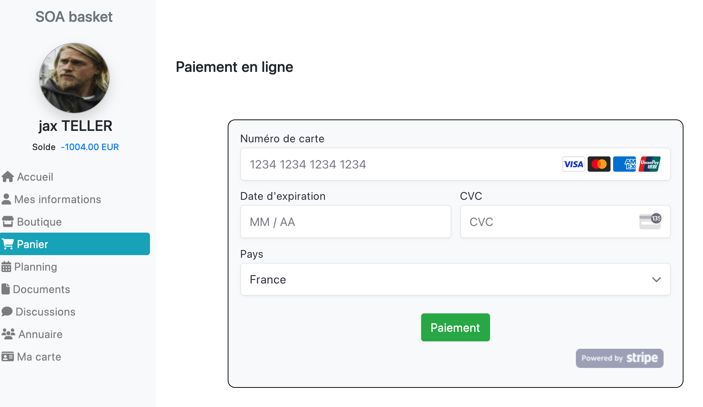This screenshot has width=703, height=407.
Task: Click the person icon for Mes informations
Action: point(6,199)
